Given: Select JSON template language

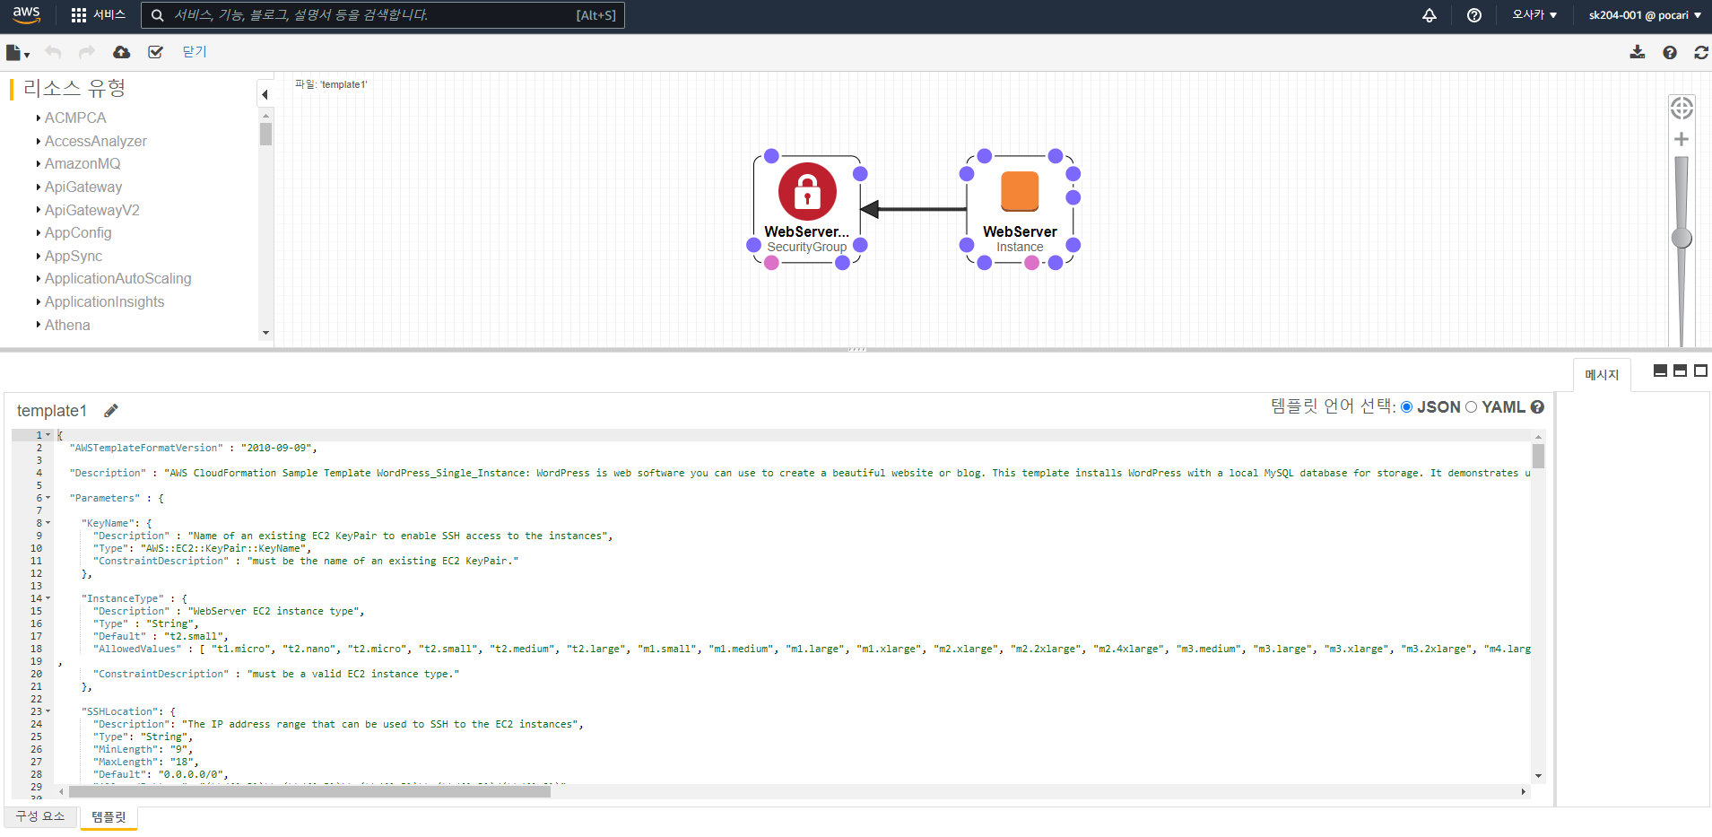Looking at the screenshot, I should coord(1406,407).
